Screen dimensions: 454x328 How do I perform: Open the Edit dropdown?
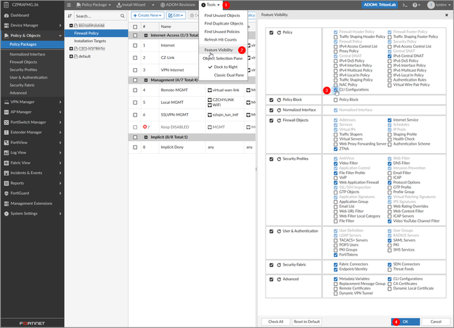(176, 15)
